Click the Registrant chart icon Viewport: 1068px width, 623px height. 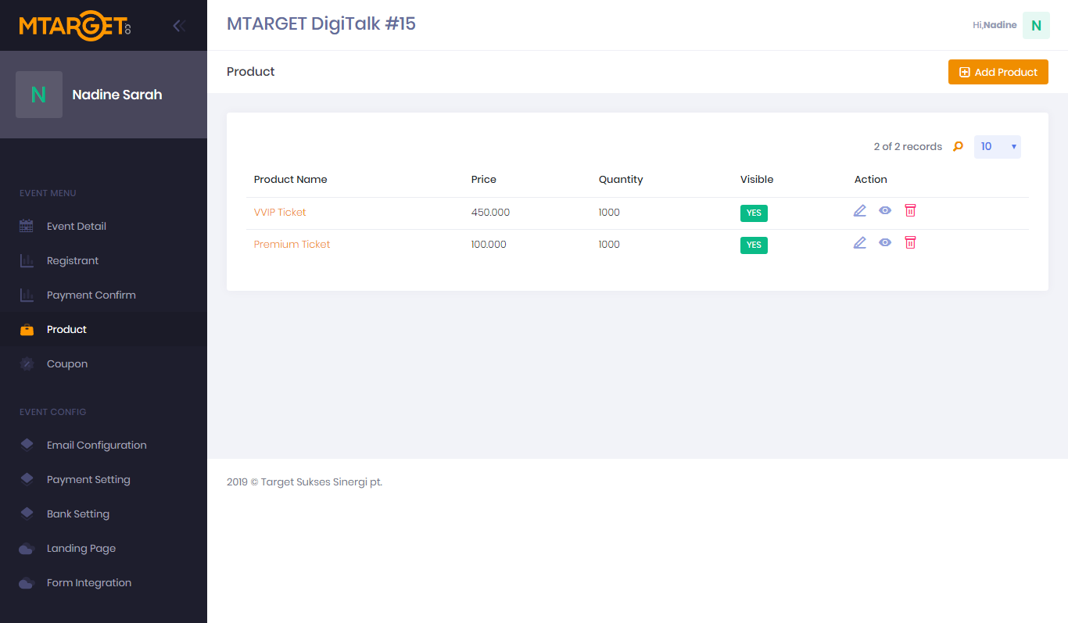click(x=27, y=260)
